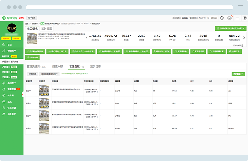
Task: Open 手动推广 in the sidebar
Action: click(12, 83)
